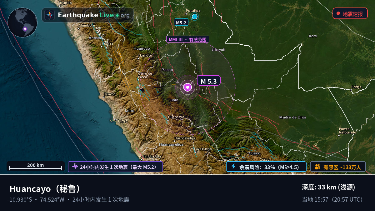Select the magenta M 5.3 epicenter marker
The image size is (375, 211).
point(187,88)
